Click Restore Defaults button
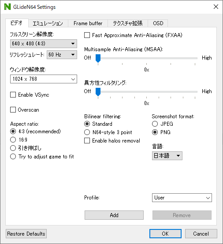 click(26, 234)
